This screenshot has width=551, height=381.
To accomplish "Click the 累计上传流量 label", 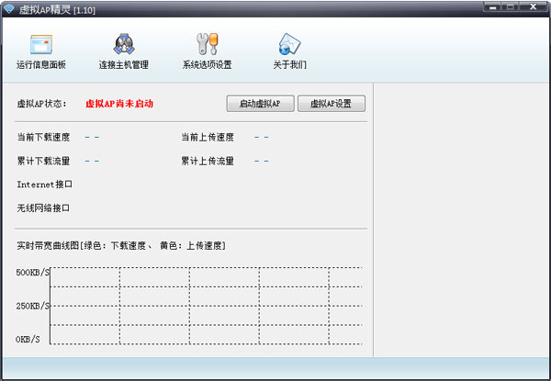I will (208, 161).
